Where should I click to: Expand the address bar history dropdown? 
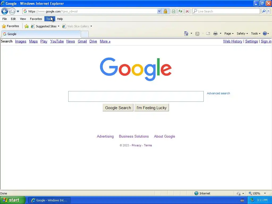pos(159,11)
